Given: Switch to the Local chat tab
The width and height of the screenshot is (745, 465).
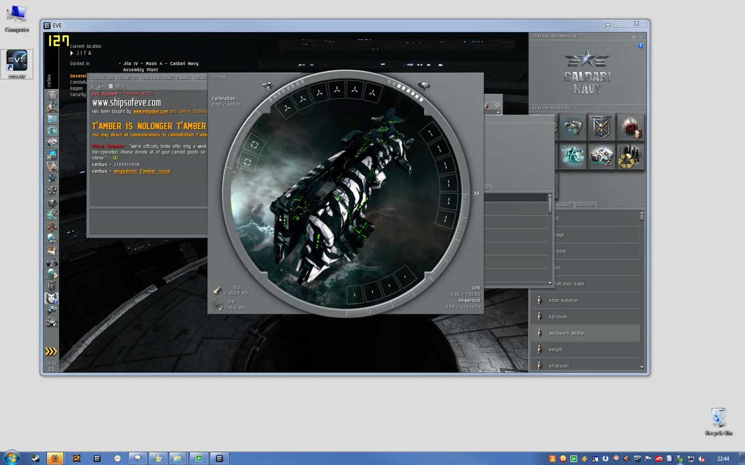Looking at the screenshot, I should [x=104, y=77].
